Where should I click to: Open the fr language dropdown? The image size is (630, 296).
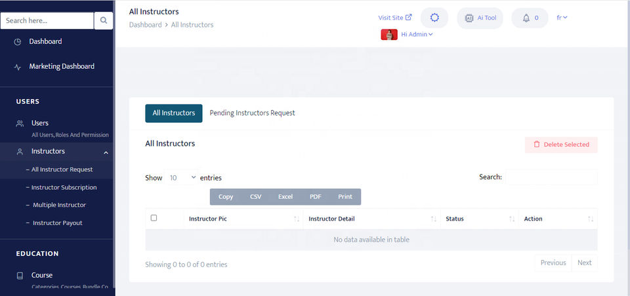[x=562, y=18]
